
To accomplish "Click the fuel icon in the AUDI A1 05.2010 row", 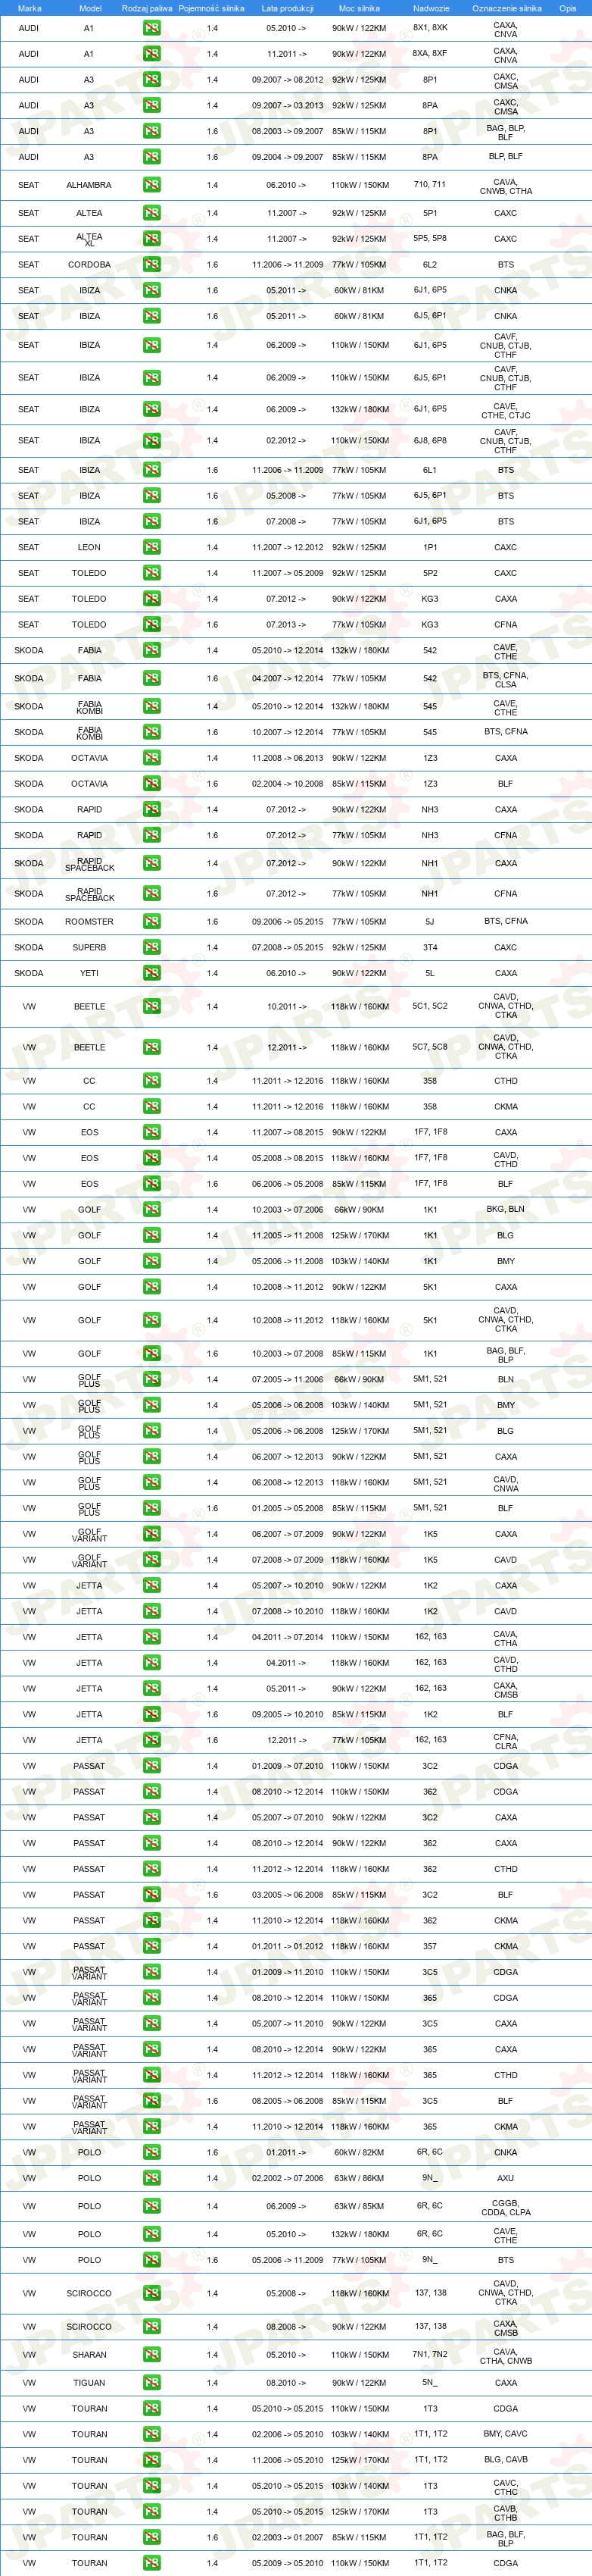I will coord(151,28).
